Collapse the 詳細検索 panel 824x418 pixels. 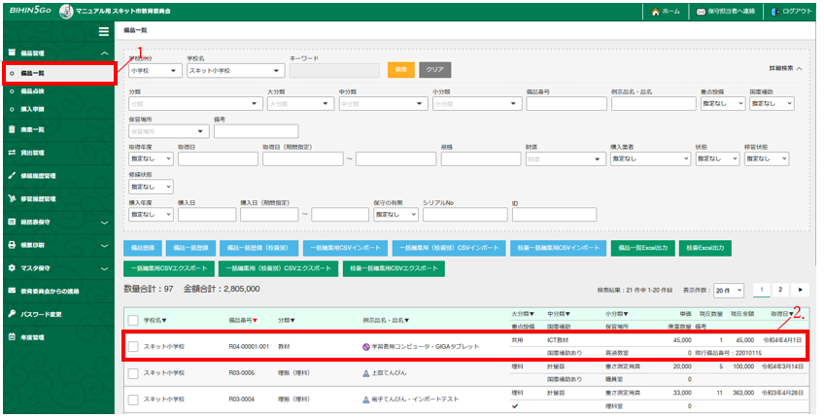[x=785, y=69]
